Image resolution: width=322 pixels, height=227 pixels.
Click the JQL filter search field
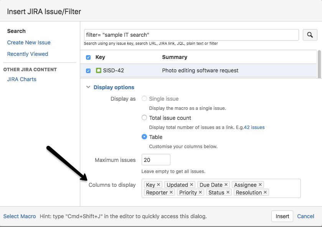(192, 35)
